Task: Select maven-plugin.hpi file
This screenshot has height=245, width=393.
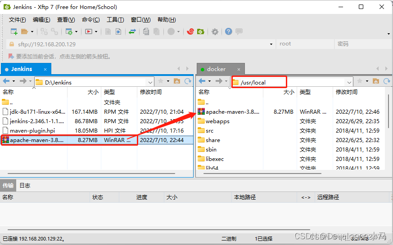Action: [x=97, y=131]
